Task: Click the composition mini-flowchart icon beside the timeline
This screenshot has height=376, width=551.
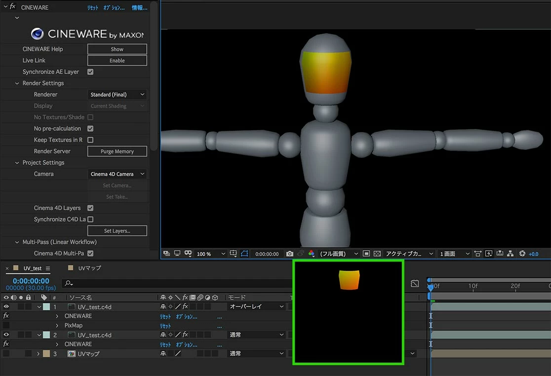Action: 415,283
